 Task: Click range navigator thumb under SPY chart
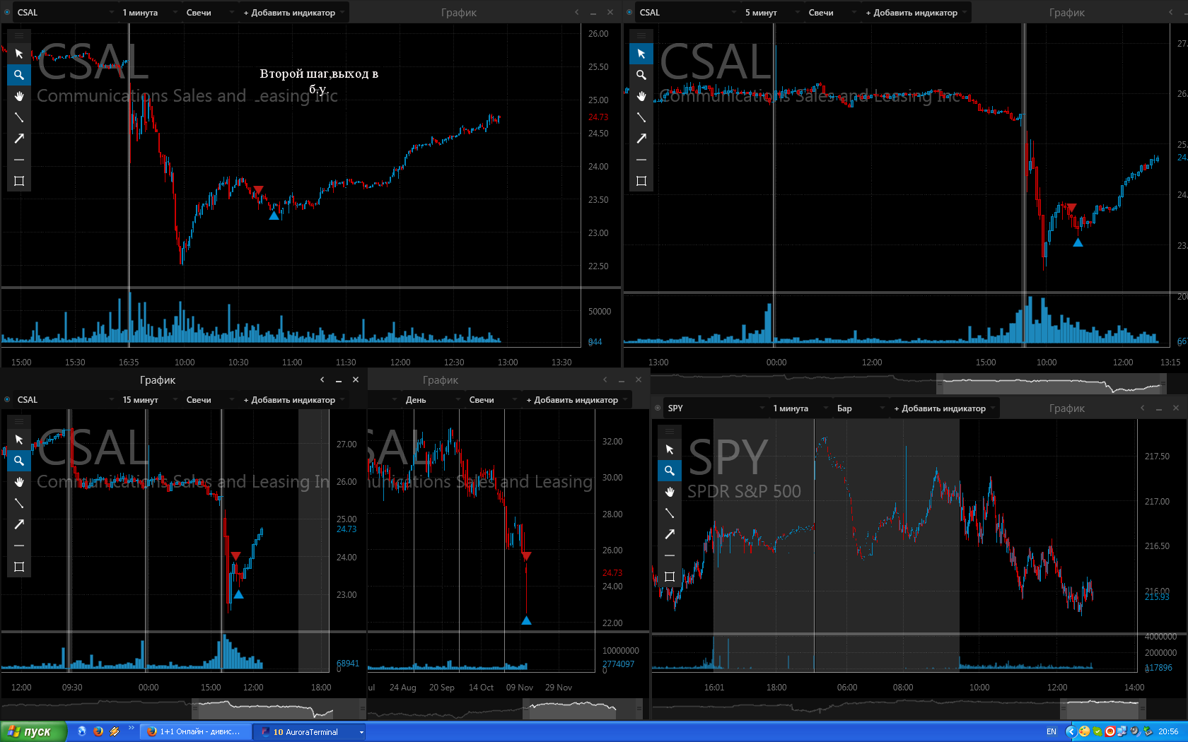click(x=1103, y=709)
